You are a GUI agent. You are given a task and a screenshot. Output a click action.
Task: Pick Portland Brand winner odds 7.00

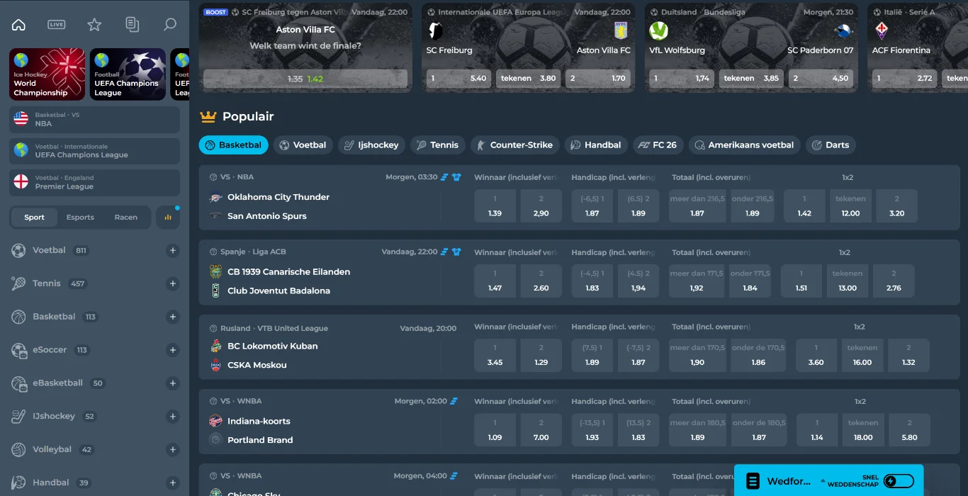[541, 429]
